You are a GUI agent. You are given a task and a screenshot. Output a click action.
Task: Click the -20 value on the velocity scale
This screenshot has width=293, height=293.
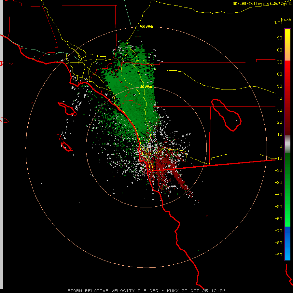(278, 170)
